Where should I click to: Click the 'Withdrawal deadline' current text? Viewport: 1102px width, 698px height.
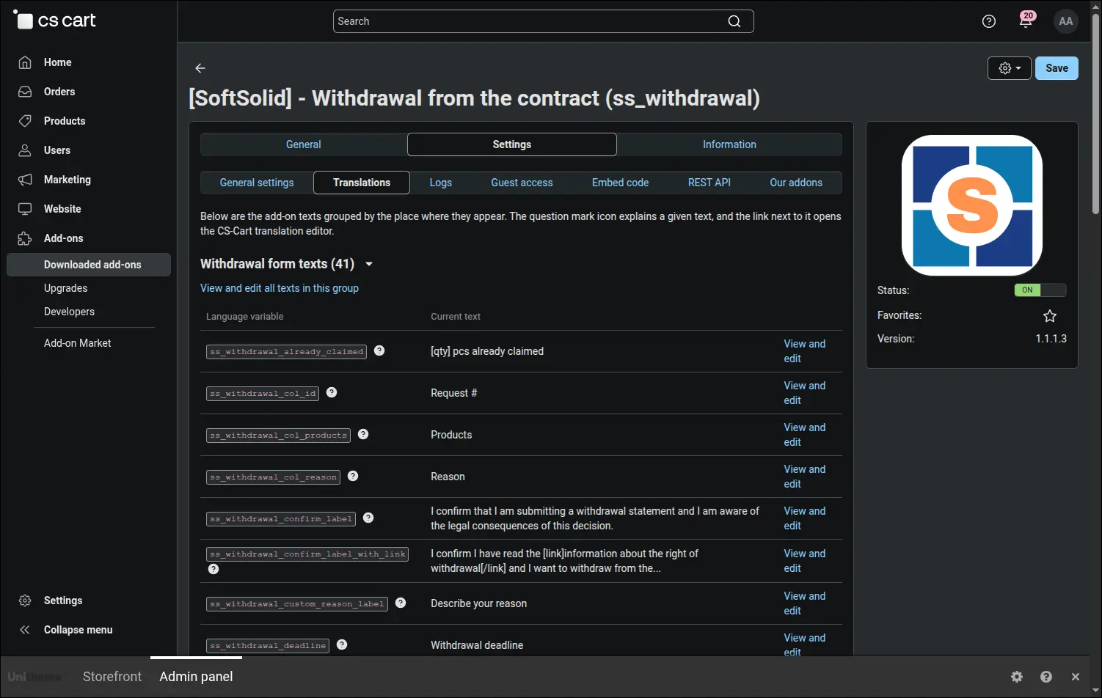pyautogui.click(x=477, y=645)
